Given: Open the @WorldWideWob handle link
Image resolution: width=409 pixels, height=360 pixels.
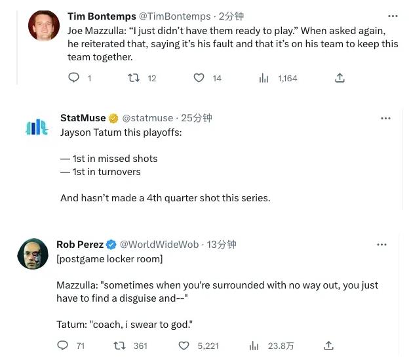Looking at the screenshot, I should pyautogui.click(x=159, y=244).
